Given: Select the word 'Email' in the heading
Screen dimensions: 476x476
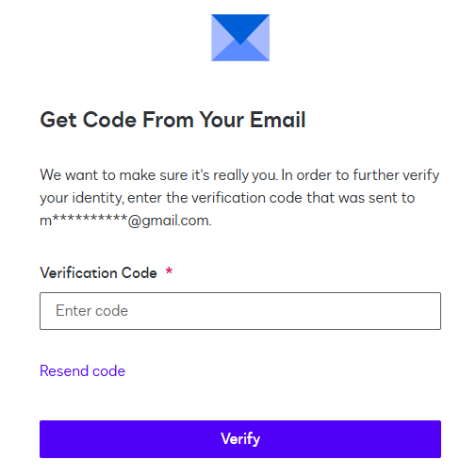Looking at the screenshot, I should point(278,120).
